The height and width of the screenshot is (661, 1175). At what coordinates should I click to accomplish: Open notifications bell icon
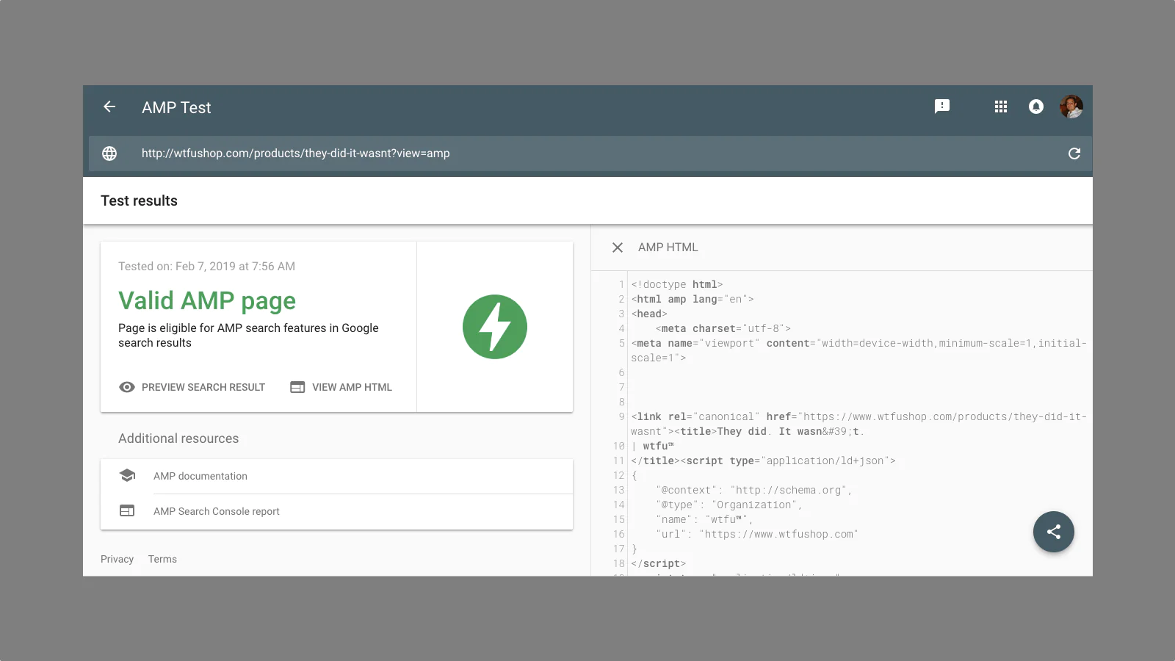pos(1036,107)
